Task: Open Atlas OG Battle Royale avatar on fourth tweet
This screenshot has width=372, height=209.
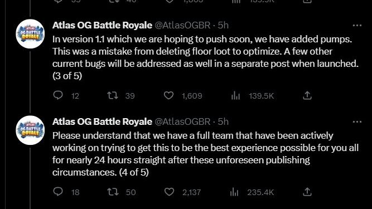Action: coord(30,130)
